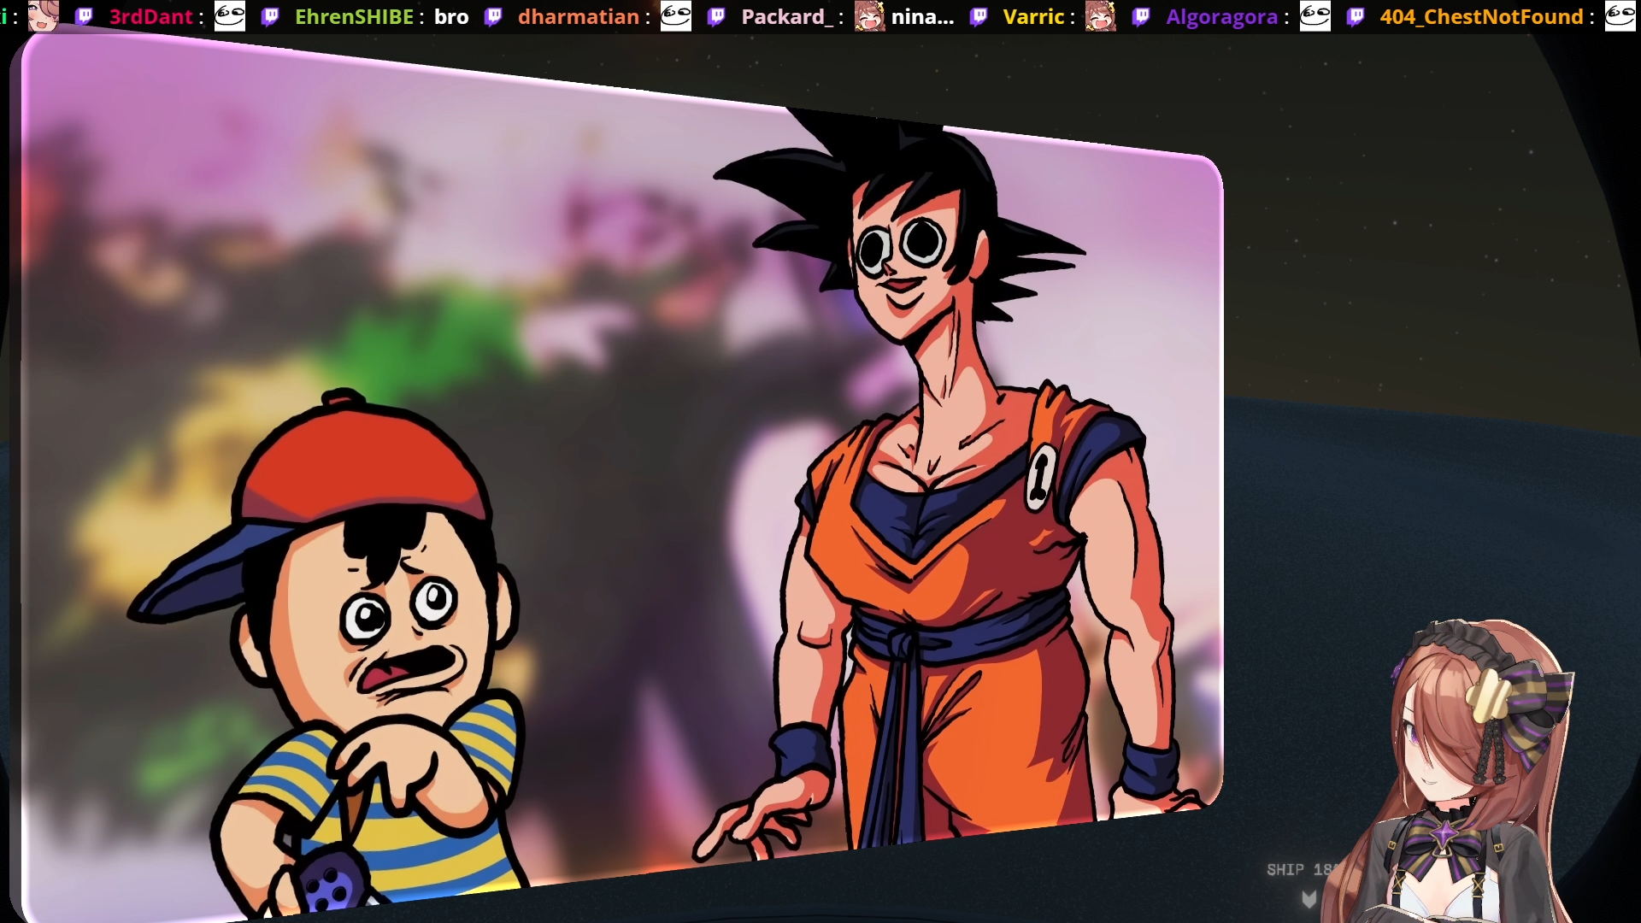The height and width of the screenshot is (923, 1641).
Task: Click the face emote after 404_ChestNotFound
Action: tap(1620, 16)
